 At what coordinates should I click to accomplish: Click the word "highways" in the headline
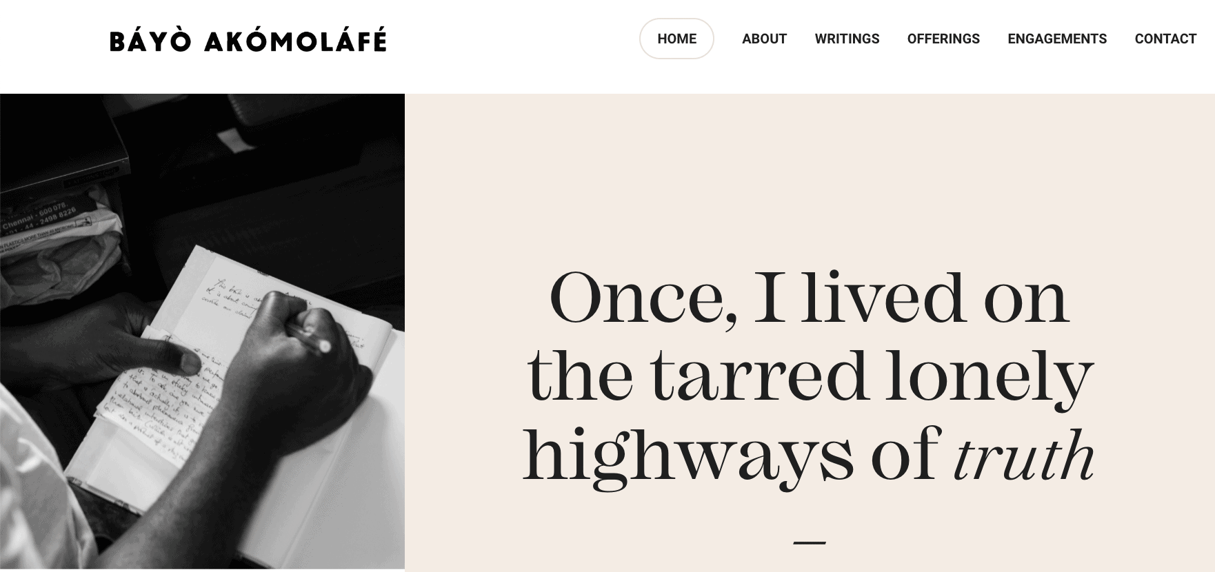click(x=687, y=455)
